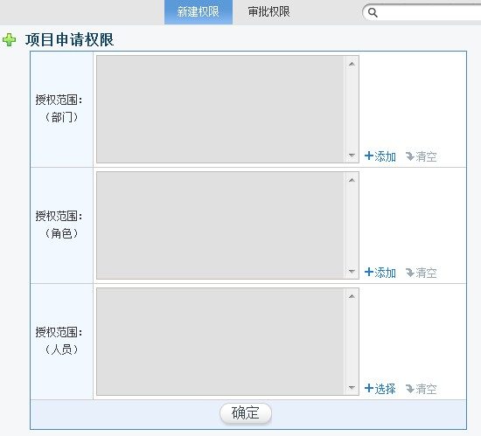Click scroll-down arrow of the 部门 text area
Viewport: 481px width, 436px height.
(x=352, y=155)
